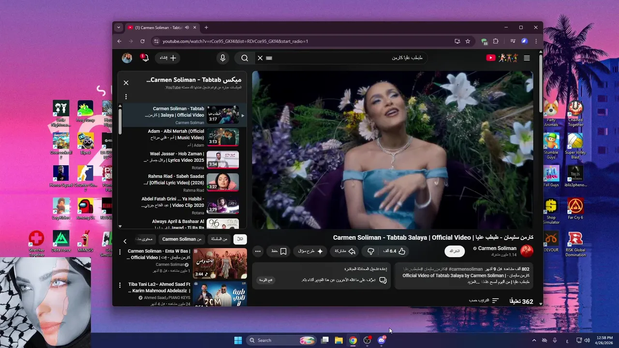Reload the page in Chrome
The width and height of the screenshot is (619, 348).
click(142, 42)
